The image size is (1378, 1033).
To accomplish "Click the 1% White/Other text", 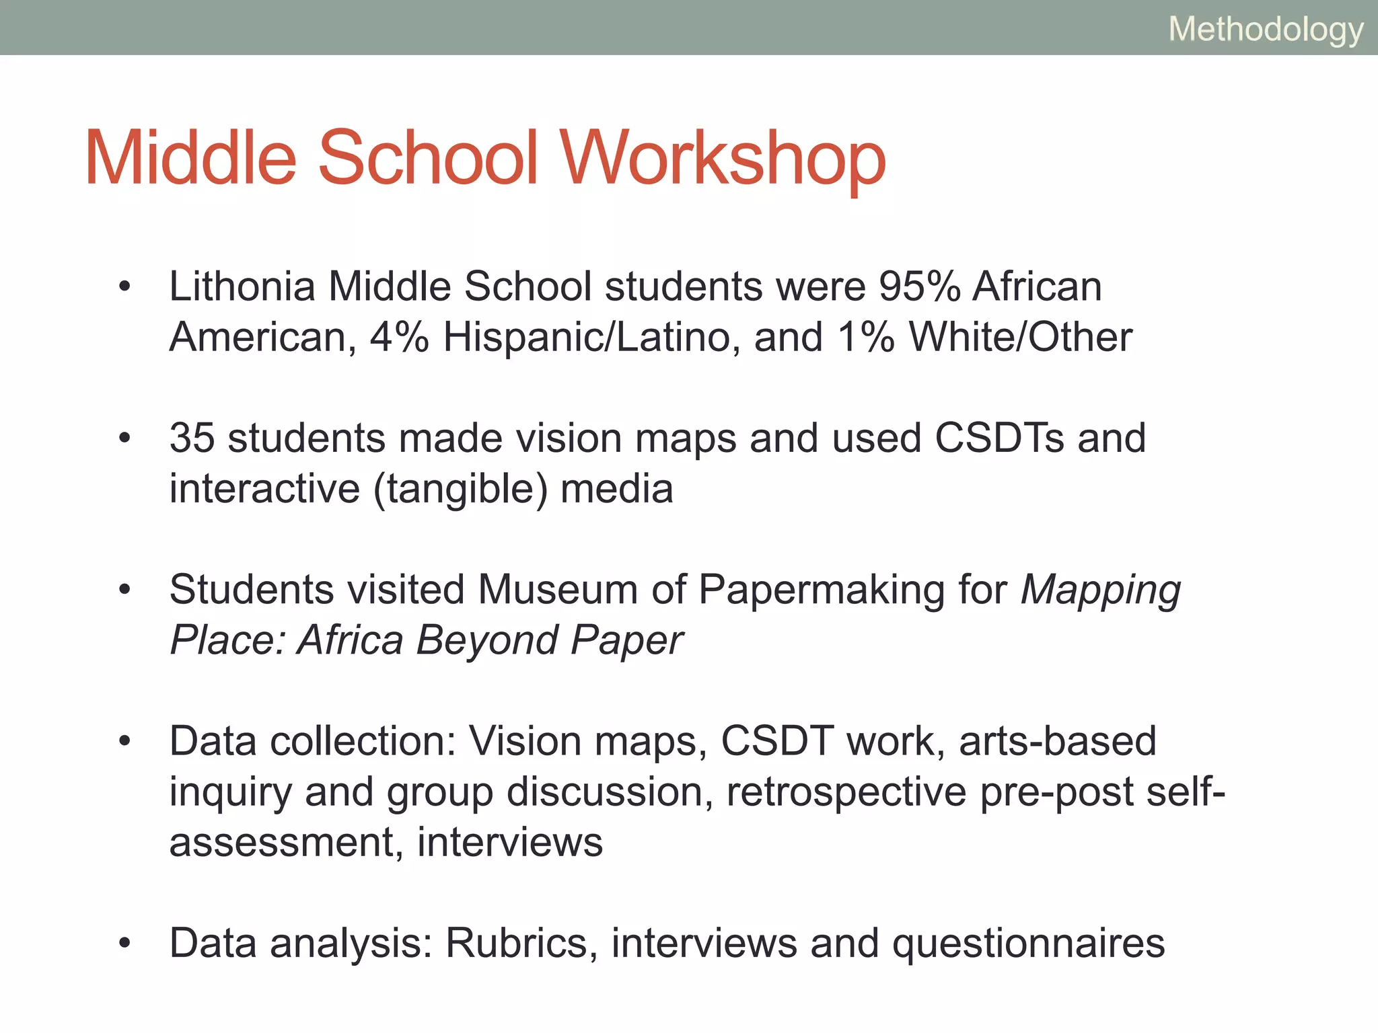I will coord(985,338).
